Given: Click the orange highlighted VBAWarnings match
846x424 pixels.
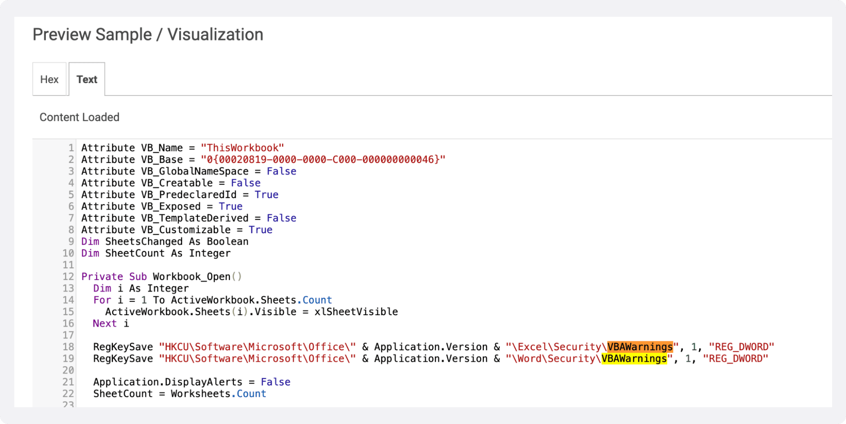Looking at the screenshot, I should [639, 347].
